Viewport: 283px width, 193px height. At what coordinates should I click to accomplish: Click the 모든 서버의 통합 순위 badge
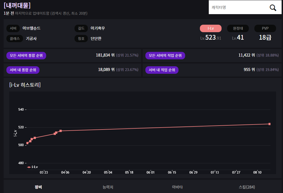[26, 55]
